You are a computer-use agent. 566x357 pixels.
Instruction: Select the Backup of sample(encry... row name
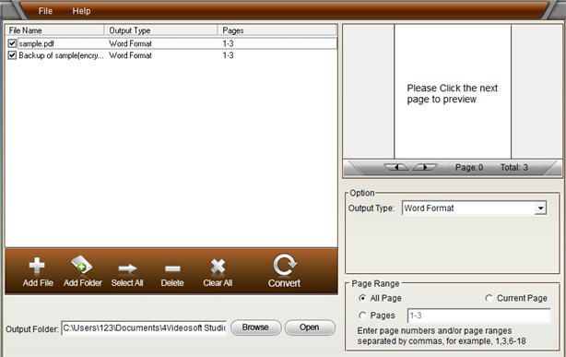[x=61, y=55]
